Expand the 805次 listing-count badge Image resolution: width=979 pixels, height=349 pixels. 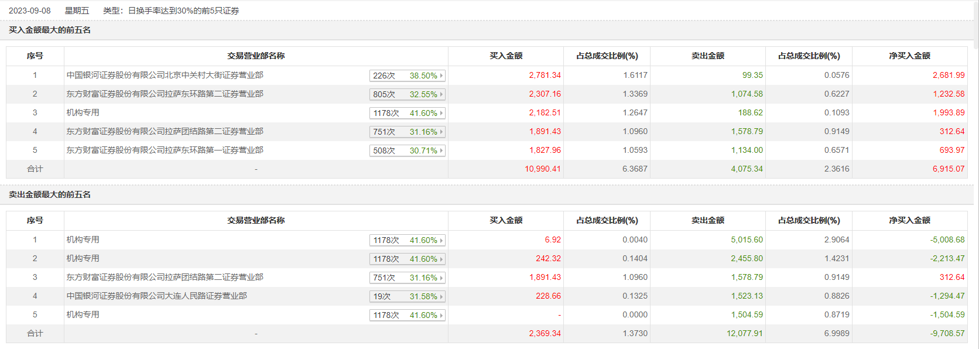[x=384, y=94]
